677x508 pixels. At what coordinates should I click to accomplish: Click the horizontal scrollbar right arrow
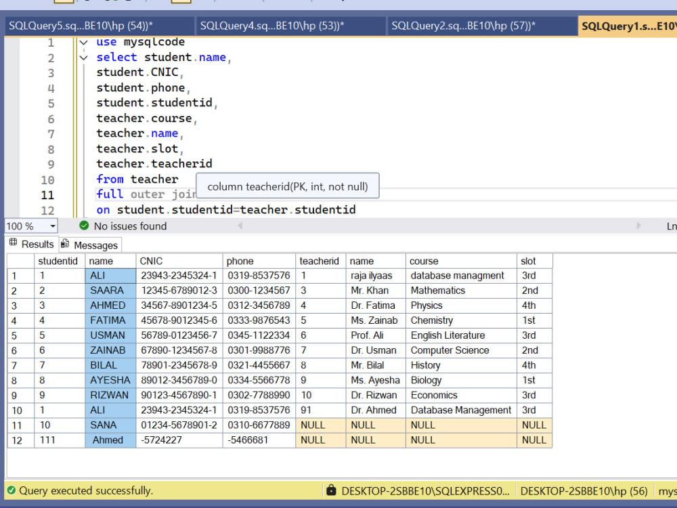[638, 226]
